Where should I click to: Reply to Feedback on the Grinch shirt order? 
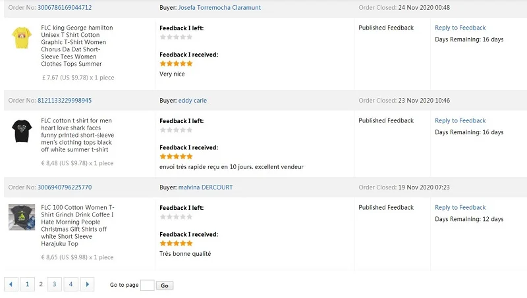tap(460, 207)
